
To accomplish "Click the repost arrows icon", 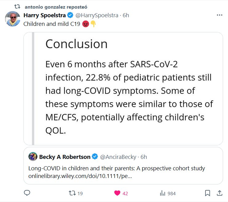I will click(x=72, y=193).
